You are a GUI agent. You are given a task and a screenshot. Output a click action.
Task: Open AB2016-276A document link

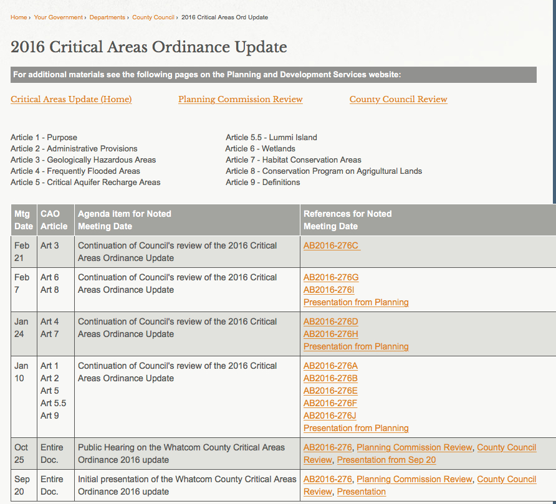(330, 366)
